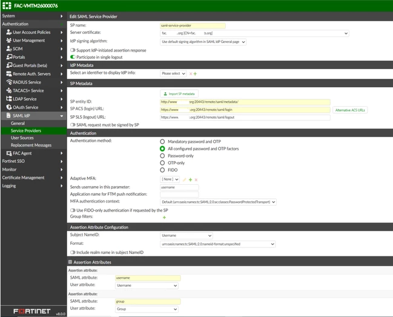Open Replacement Messages menu item
The height and width of the screenshot is (317, 393).
coord(31,145)
